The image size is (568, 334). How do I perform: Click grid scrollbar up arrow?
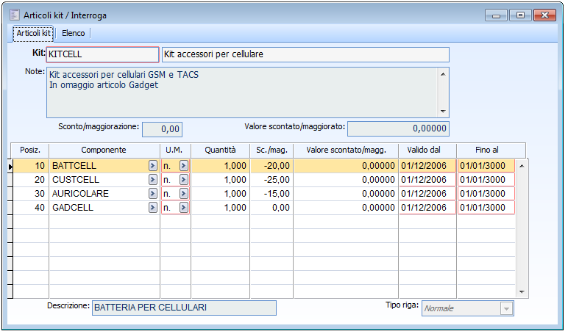522,166
